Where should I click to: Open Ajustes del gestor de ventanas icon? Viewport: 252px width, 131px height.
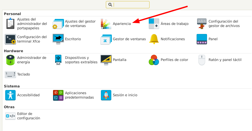[x=58, y=24]
